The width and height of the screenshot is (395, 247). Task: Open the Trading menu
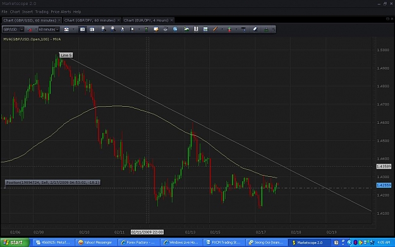coord(42,12)
